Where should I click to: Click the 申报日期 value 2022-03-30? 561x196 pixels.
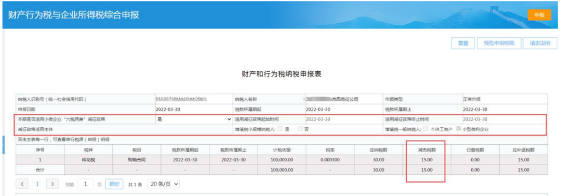tap(167, 110)
